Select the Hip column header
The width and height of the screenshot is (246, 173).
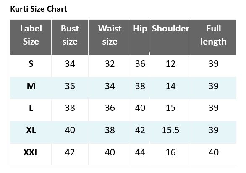pyautogui.click(x=140, y=37)
